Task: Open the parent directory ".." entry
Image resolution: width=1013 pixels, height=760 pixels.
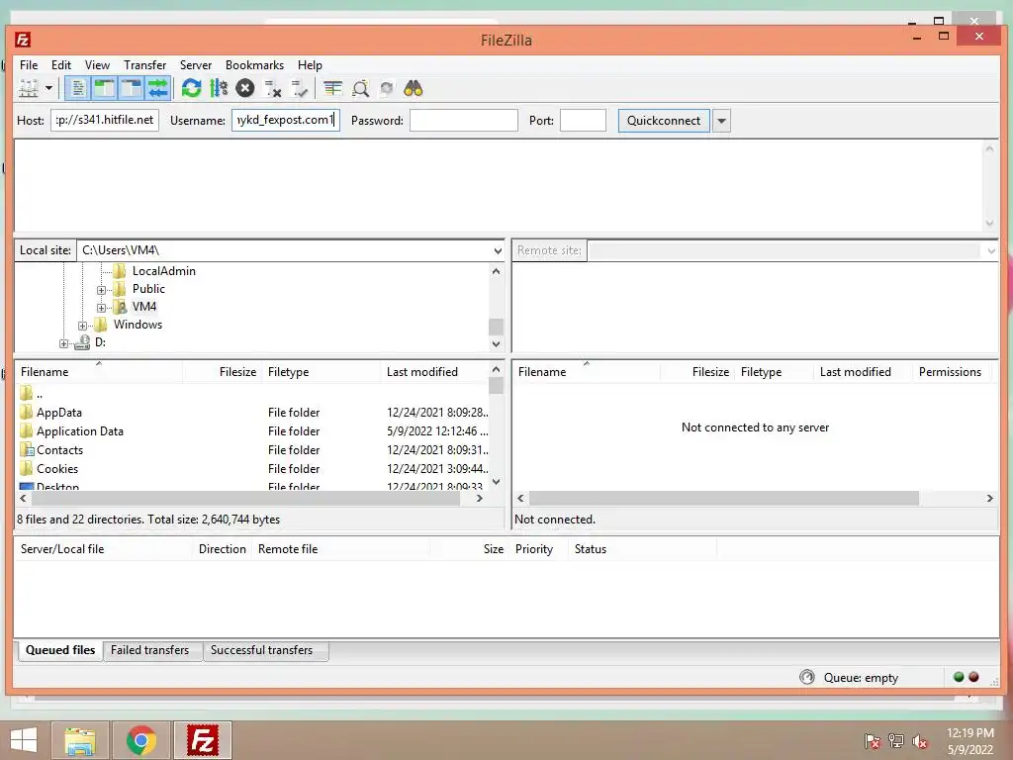Action: tap(253, 394)
